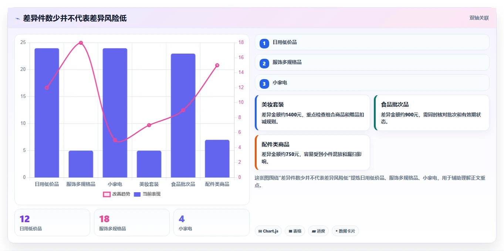Click the 食品批次品 bar in the chart
The image size is (504, 251).
click(x=183, y=116)
